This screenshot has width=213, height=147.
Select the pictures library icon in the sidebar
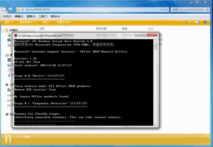click(9, 65)
